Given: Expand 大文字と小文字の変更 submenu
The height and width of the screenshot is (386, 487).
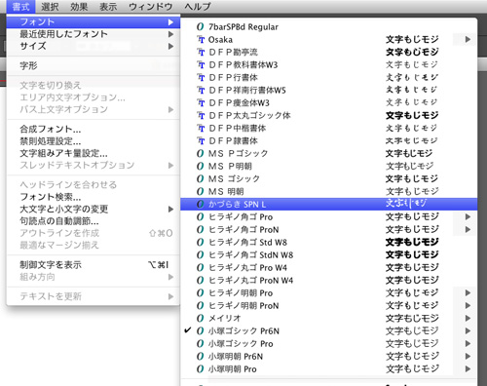Looking at the screenshot, I should [x=94, y=209].
